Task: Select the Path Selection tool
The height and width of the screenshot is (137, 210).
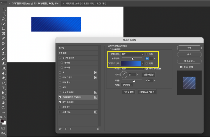Action: tap(3, 93)
